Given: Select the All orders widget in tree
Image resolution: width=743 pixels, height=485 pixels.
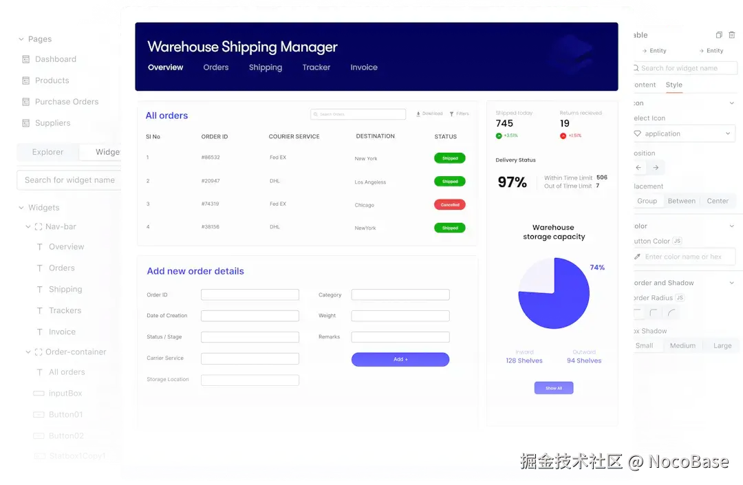Looking at the screenshot, I should click(x=67, y=372).
